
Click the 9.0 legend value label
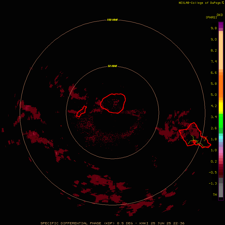coord(214,39)
